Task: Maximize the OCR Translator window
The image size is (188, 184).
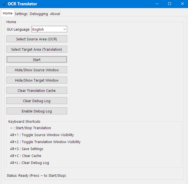Action: (x=170, y=4)
